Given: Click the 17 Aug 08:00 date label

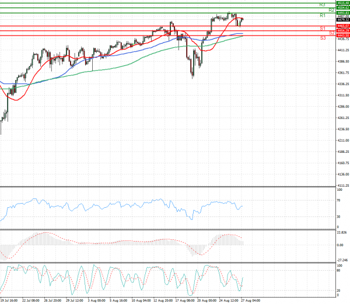Looking at the screenshot, I should (185, 300).
